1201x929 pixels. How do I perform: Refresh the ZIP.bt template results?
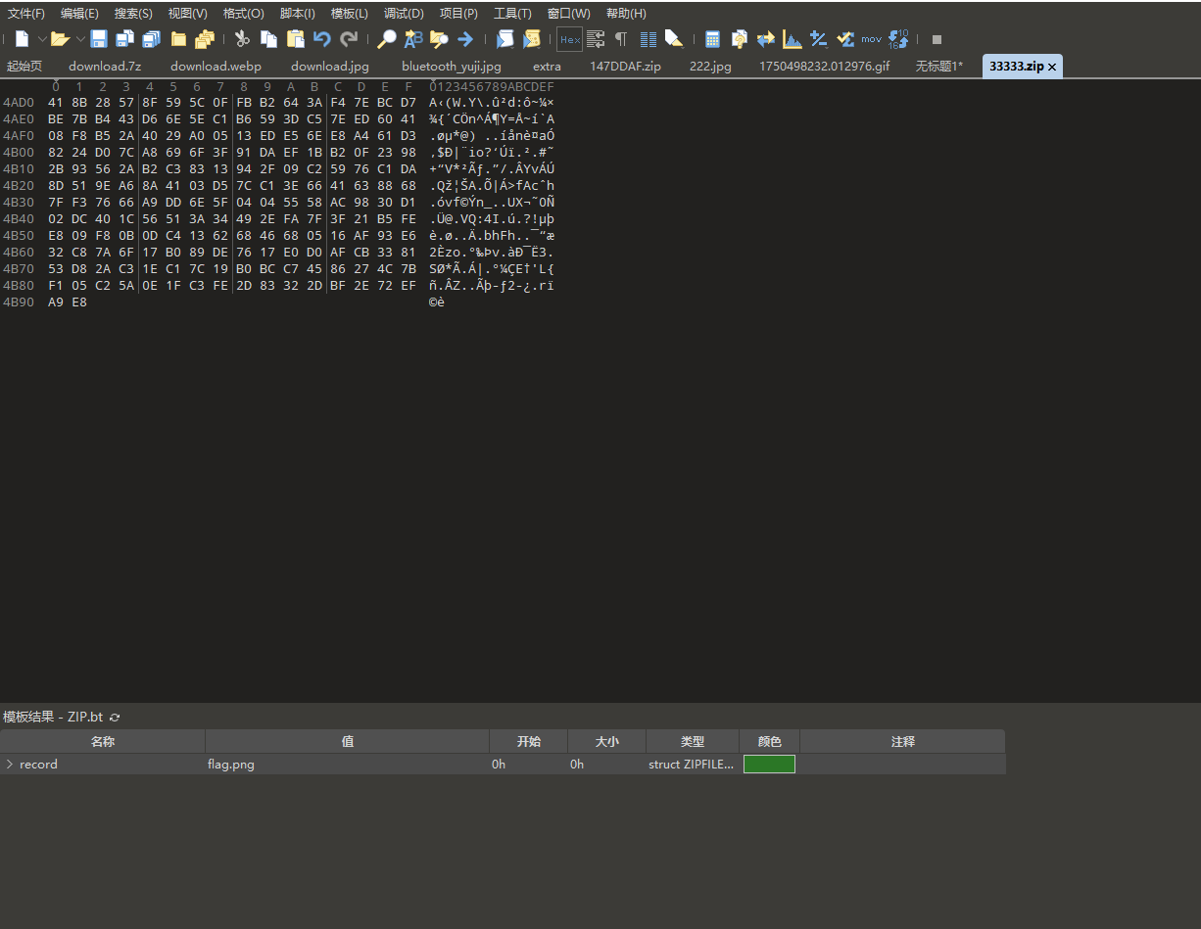[x=115, y=718]
